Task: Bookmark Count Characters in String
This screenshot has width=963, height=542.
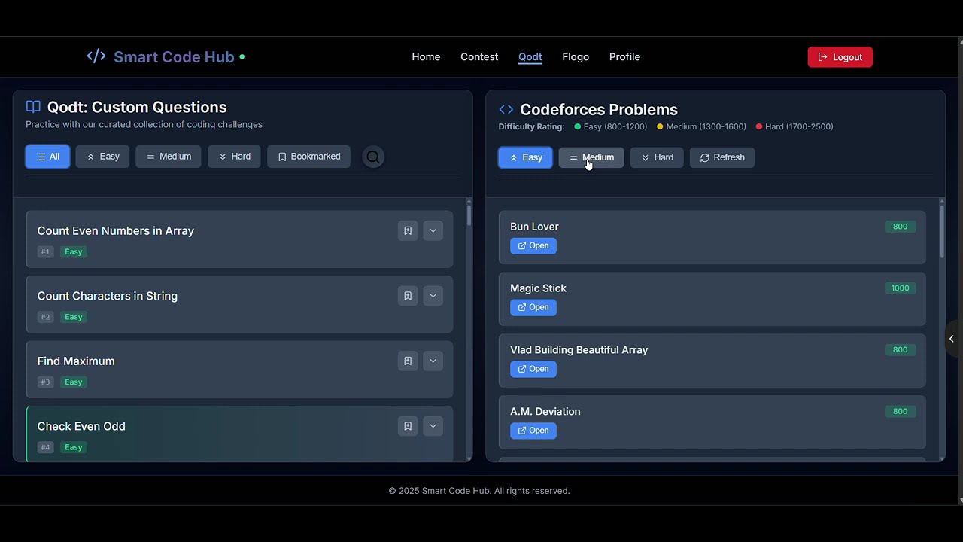Action: pyautogui.click(x=408, y=296)
